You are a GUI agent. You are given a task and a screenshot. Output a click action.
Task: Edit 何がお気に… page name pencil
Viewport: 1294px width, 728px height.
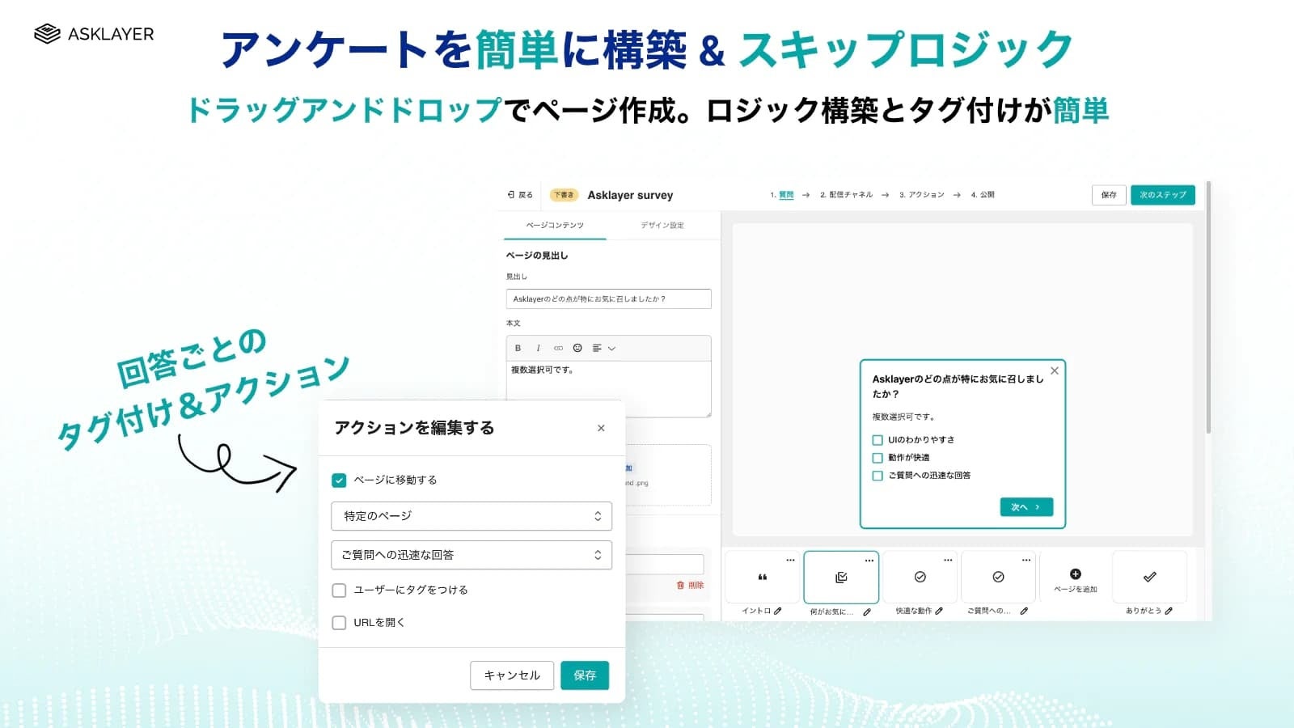pos(867,612)
